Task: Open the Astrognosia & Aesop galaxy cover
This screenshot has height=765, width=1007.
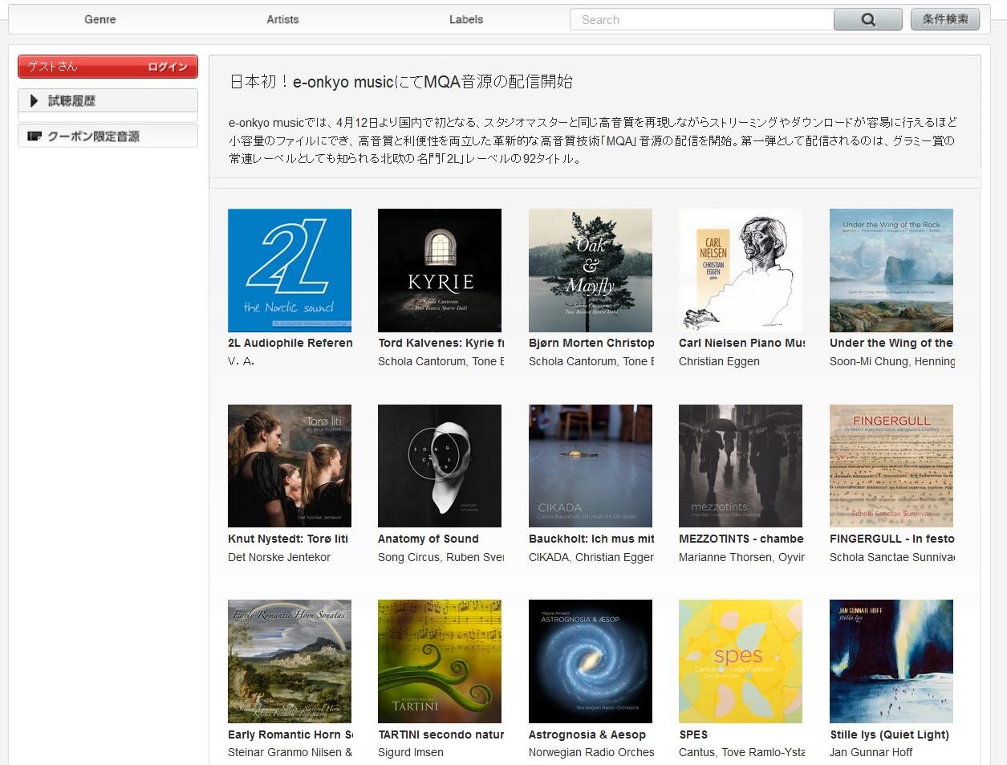Action: click(x=591, y=661)
